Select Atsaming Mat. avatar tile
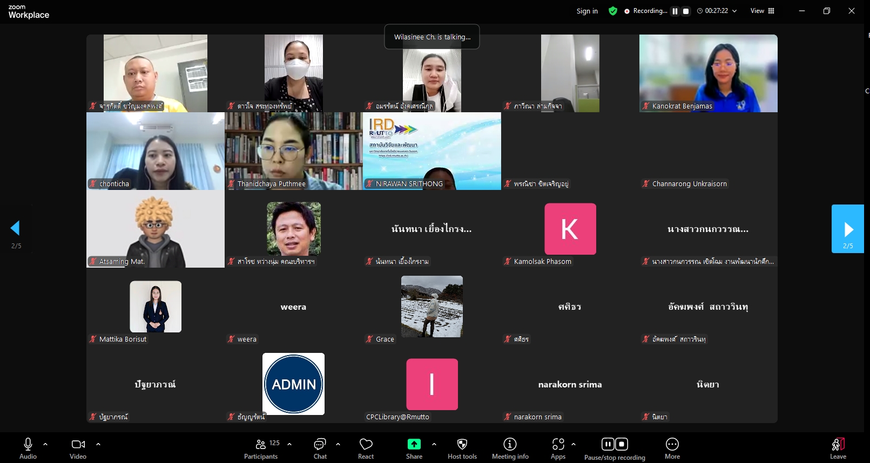870x463 pixels. point(156,229)
